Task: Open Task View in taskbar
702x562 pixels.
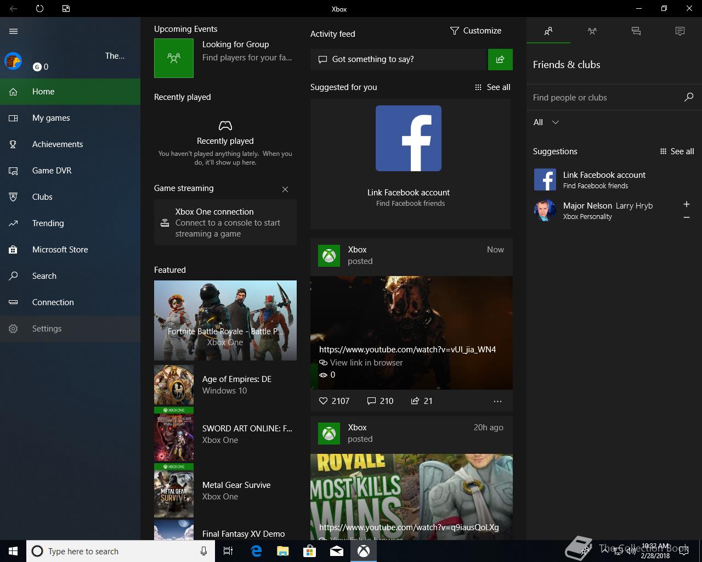Action: 228,551
